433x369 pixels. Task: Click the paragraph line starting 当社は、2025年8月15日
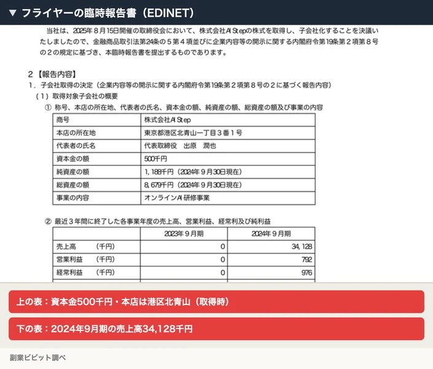click(x=212, y=31)
